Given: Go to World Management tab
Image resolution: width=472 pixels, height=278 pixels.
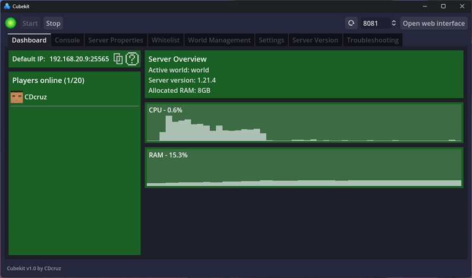Looking at the screenshot, I should coord(219,40).
